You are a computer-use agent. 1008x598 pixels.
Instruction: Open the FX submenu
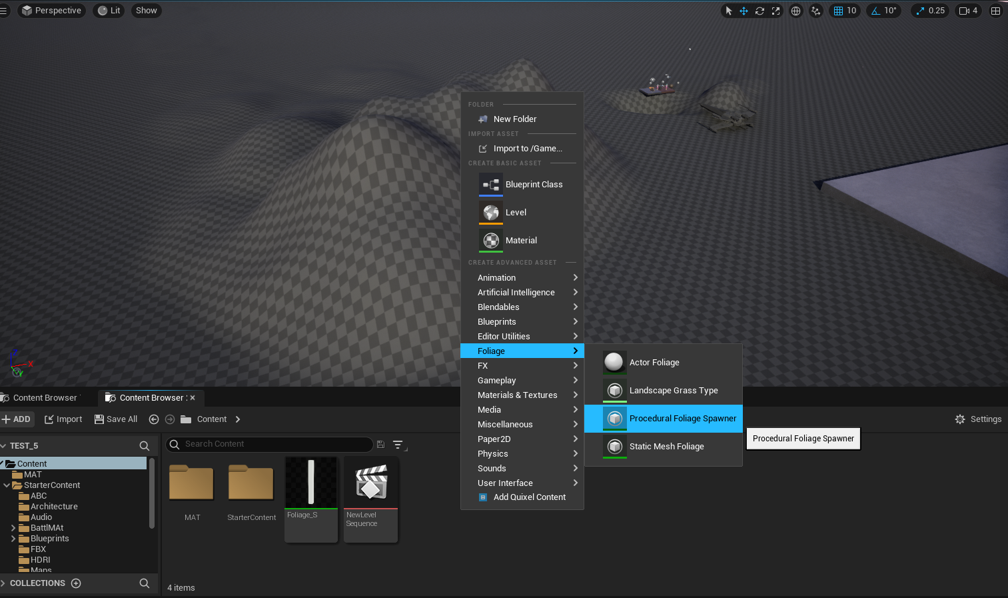522,366
